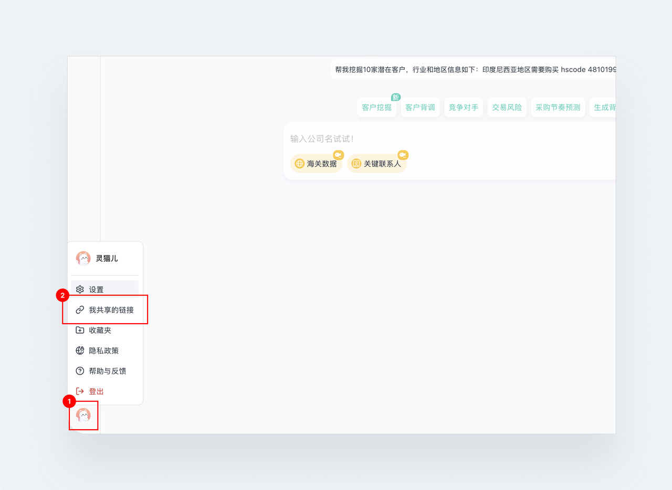Toggle the 关键联系人 option
672x490 pixels.
click(377, 164)
